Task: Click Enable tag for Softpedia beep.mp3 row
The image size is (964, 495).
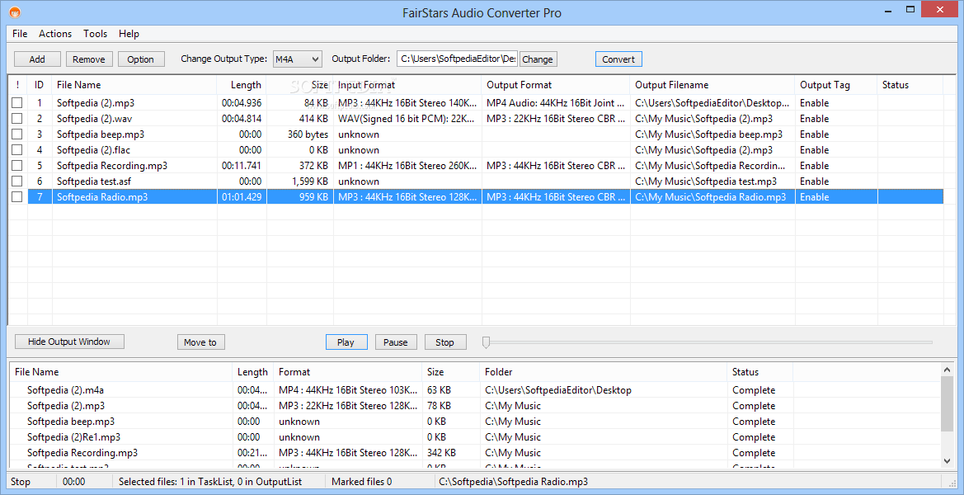Action: 814,134
